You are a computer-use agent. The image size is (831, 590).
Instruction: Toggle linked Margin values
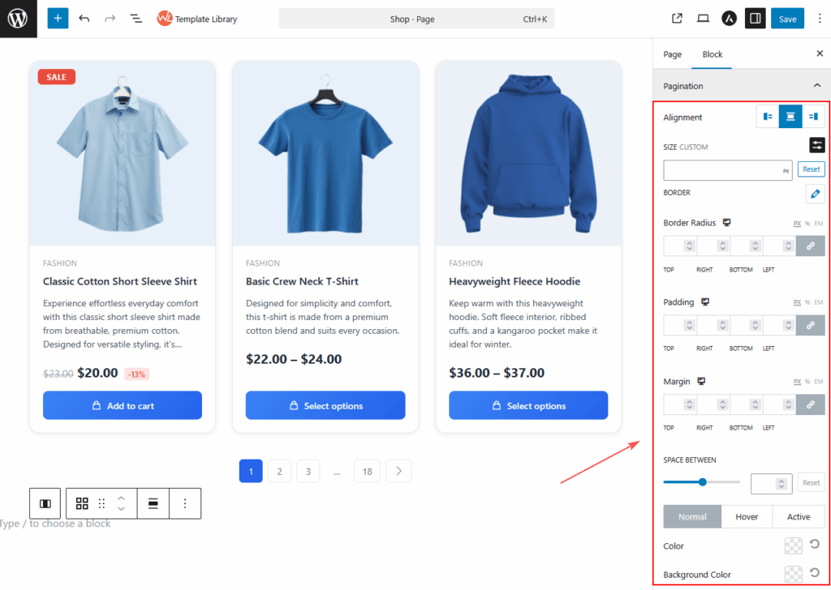(812, 404)
